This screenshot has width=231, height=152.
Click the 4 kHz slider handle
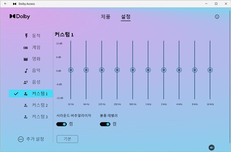(x=179, y=70)
